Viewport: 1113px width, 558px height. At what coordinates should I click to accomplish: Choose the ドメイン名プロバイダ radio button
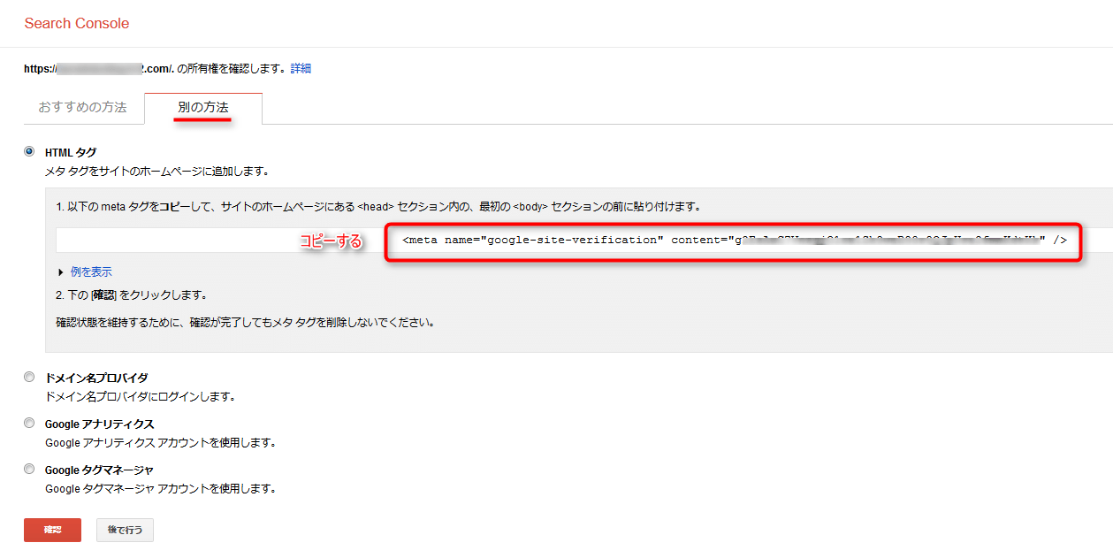pyautogui.click(x=29, y=377)
